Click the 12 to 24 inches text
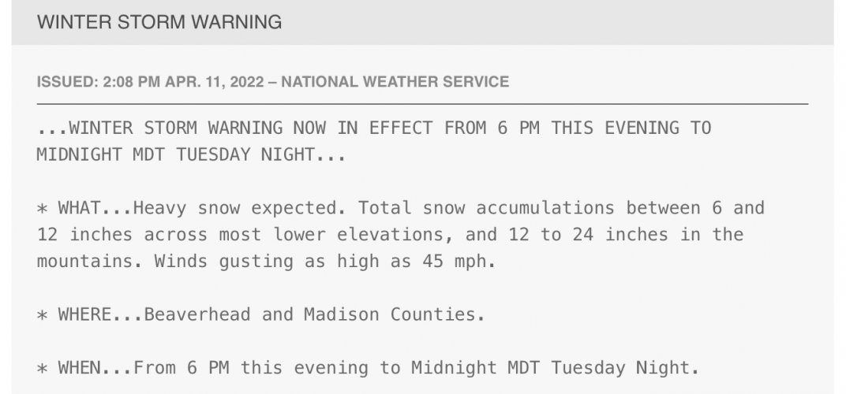 point(588,235)
